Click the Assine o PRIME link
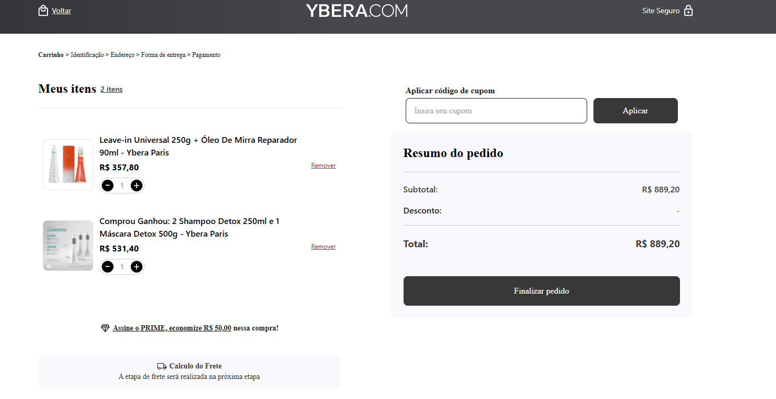Image resolution: width=776 pixels, height=399 pixels. pyautogui.click(x=172, y=328)
